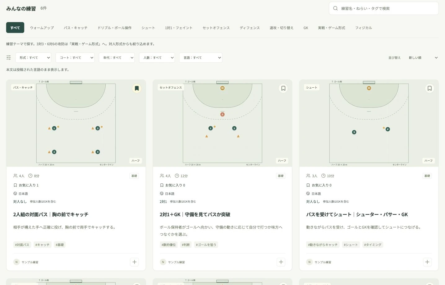The width and height of the screenshot is (445, 285).
Task: Open title 2対1+GK｜守備を見てパスか突破
Action: point(195,214)
